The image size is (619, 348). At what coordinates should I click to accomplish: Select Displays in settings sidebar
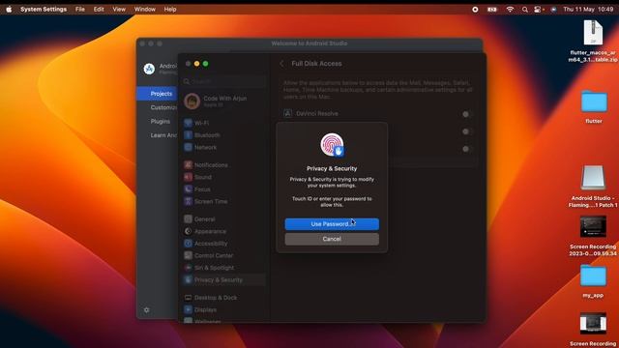point(224,309)
